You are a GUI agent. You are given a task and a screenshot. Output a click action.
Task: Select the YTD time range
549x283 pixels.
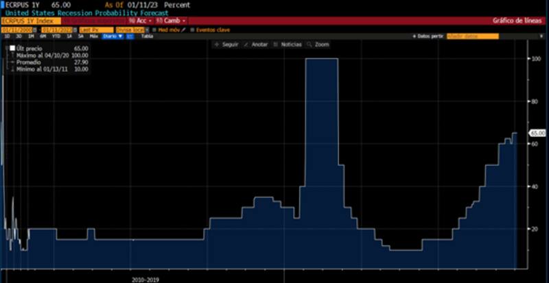click(x=56, y=36)
